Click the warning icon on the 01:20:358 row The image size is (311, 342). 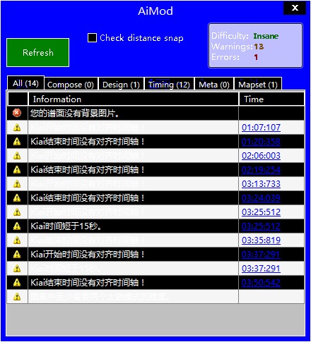tap(17, 142)
